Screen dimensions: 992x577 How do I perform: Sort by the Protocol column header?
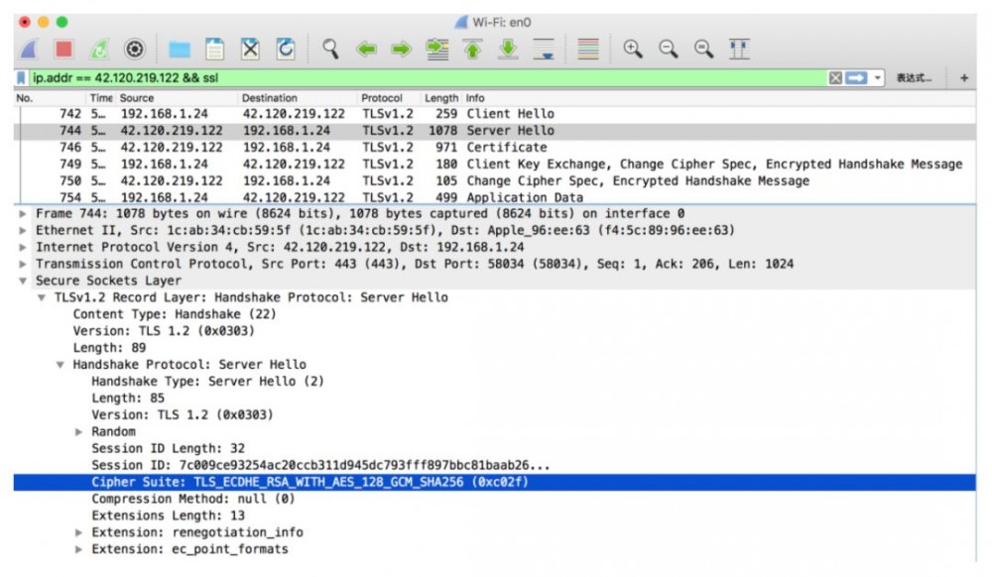click(x=382, y=98)
